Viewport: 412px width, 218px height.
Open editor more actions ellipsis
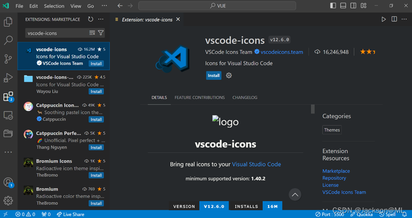coord(404,19)
